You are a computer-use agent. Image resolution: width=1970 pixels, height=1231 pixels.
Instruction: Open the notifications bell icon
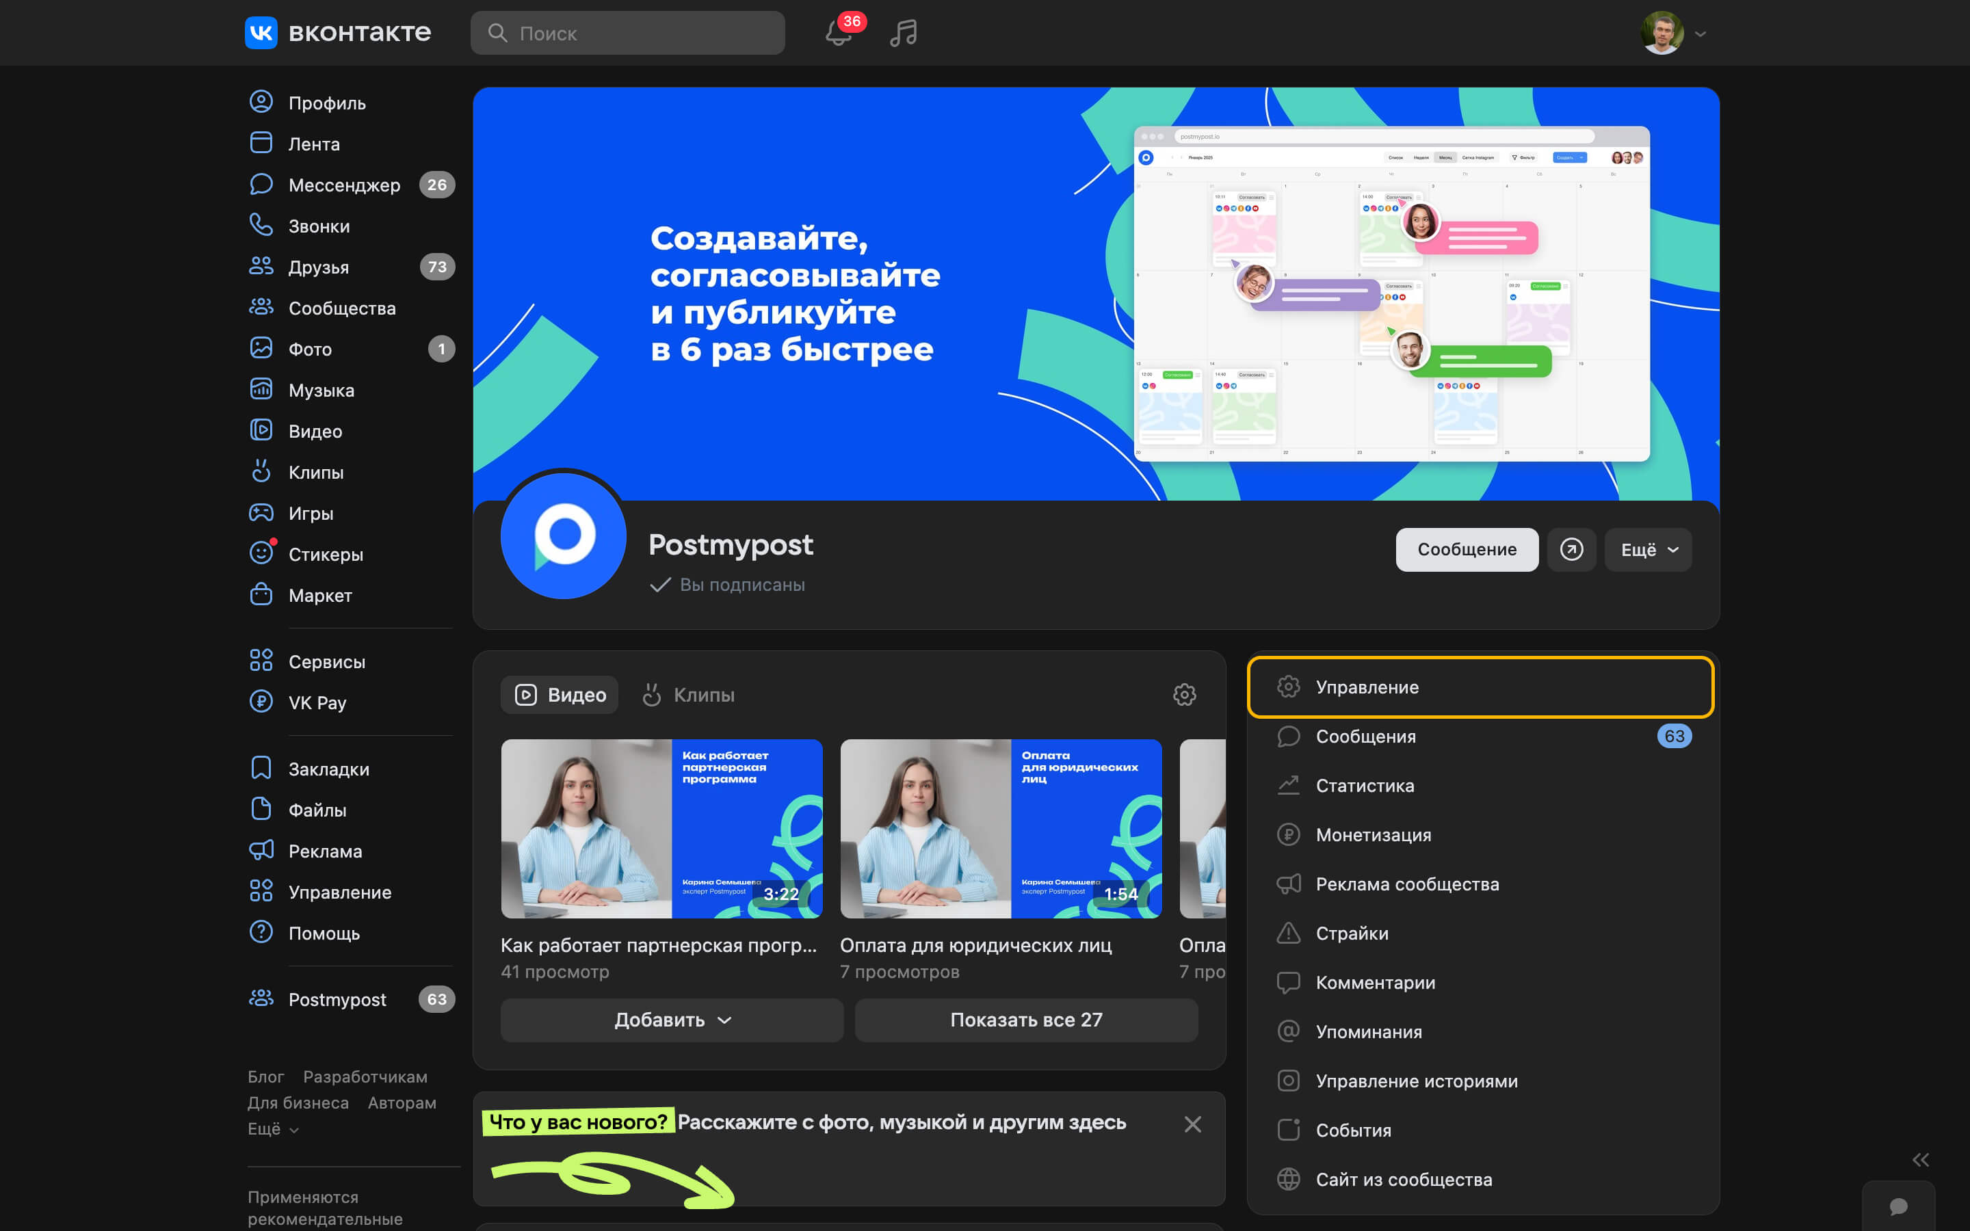(838, 33)
